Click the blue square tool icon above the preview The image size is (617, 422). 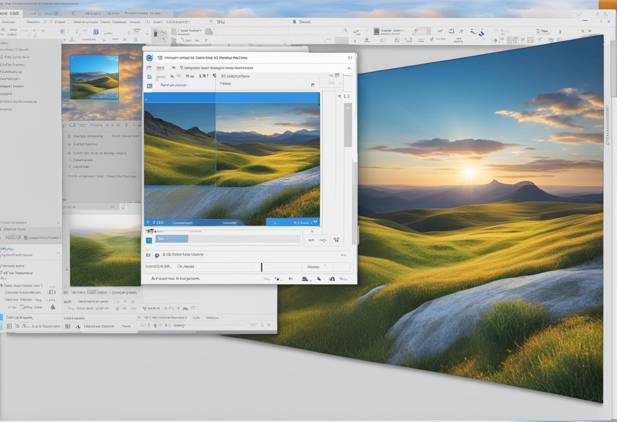coord(149,85)
